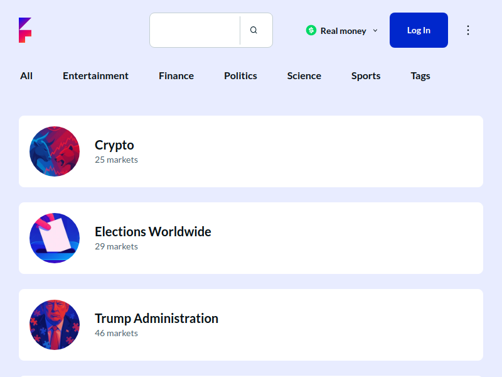
Task: Click the Trump Administration portrait thumbnail
Action: click(55, 325)
